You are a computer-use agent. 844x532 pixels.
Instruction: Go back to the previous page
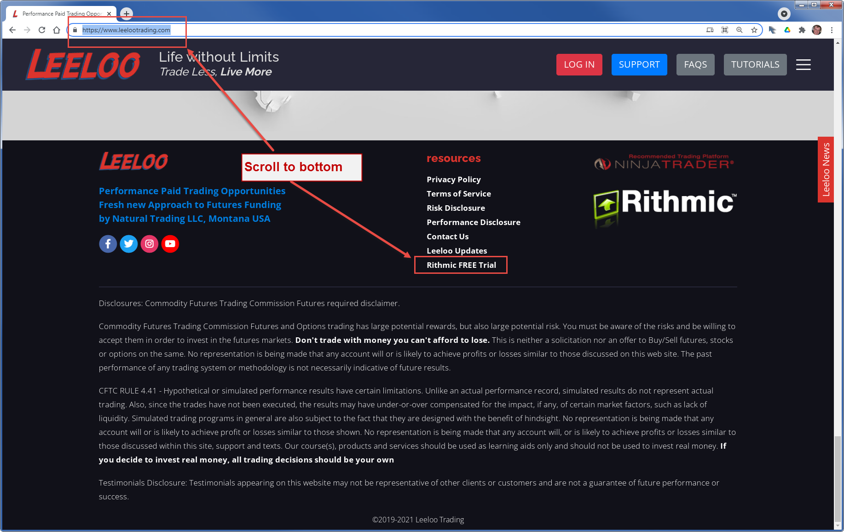point(12,30)
